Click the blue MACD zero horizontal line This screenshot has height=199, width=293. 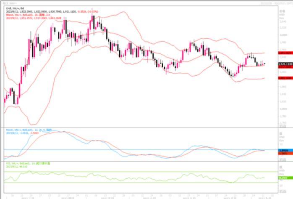click(126, 150)
